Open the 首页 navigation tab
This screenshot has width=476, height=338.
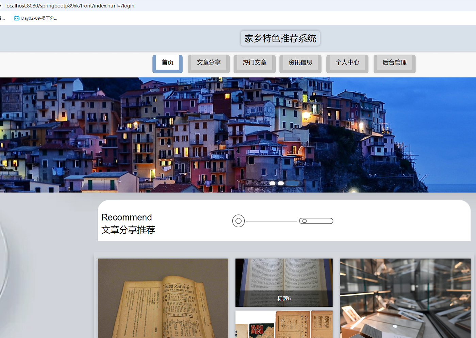(x=167, y=64)
